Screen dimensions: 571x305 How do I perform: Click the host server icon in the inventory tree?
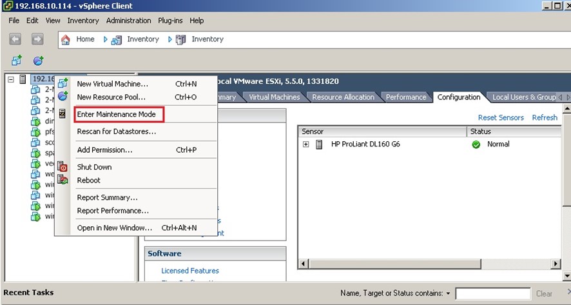point(23,79)
